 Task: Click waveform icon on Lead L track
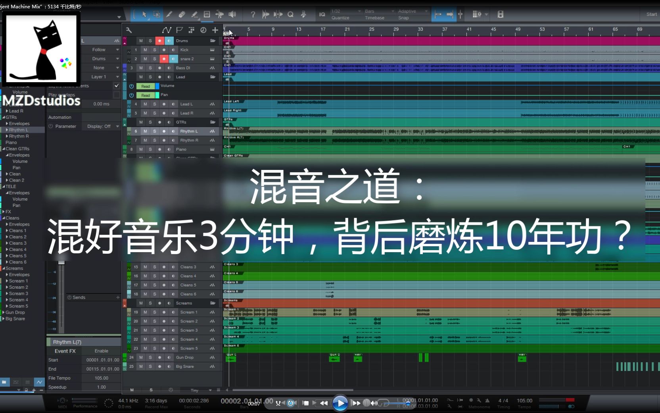212,104
